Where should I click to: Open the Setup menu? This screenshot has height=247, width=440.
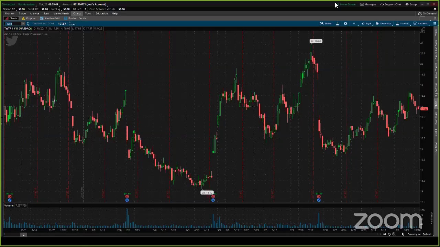tap(411, 4)
